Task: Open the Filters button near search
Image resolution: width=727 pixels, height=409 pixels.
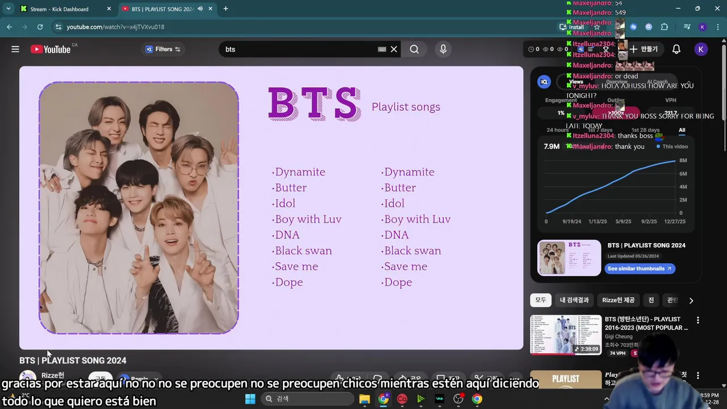Action: point(163,49)
